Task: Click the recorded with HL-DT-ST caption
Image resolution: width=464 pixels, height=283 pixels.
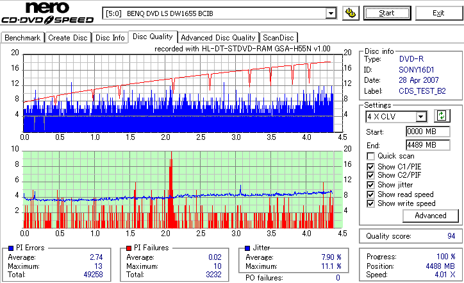Action: pyautogui.click(x=242, y=49)
